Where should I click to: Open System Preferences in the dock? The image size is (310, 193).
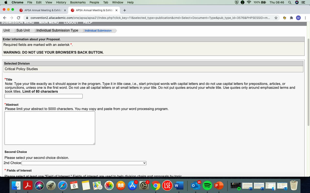(x=144, y=186)
